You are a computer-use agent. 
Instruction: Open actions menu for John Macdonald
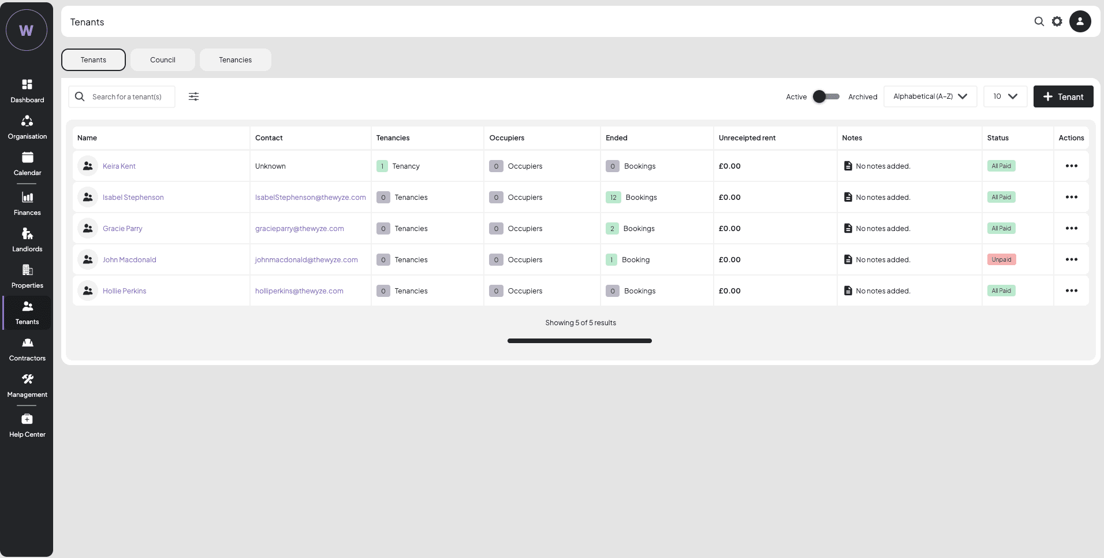1071,259
